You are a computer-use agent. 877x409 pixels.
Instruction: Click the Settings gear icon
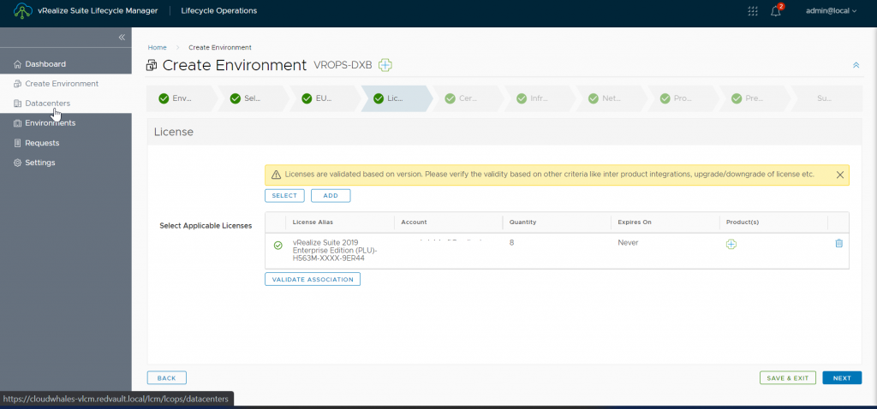tap(17, 163)
